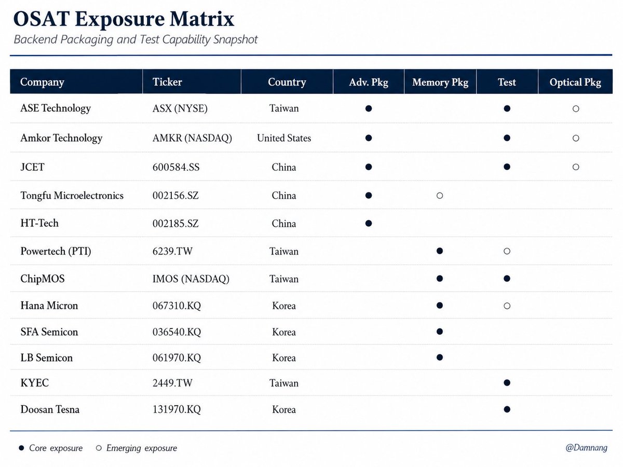This screenshot has width=623, height=467.
Task: Click LB Semicon's Memory Pkg core dot
Action: pyautogui.click(x=440, y=358)
